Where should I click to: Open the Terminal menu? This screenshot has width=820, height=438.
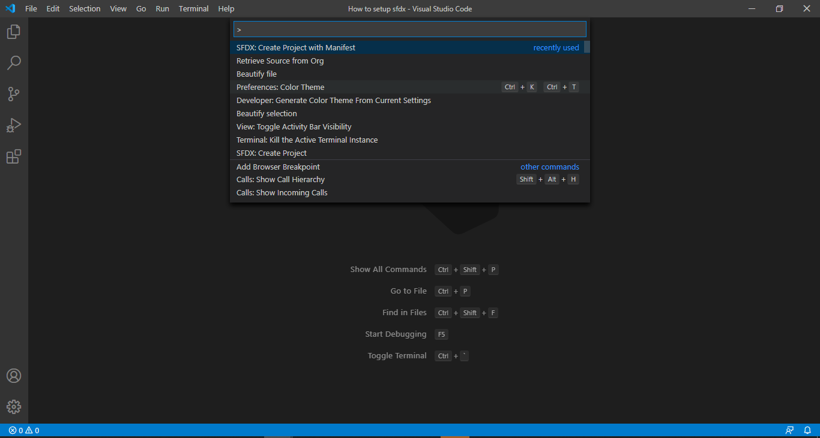tap(194, 8)
